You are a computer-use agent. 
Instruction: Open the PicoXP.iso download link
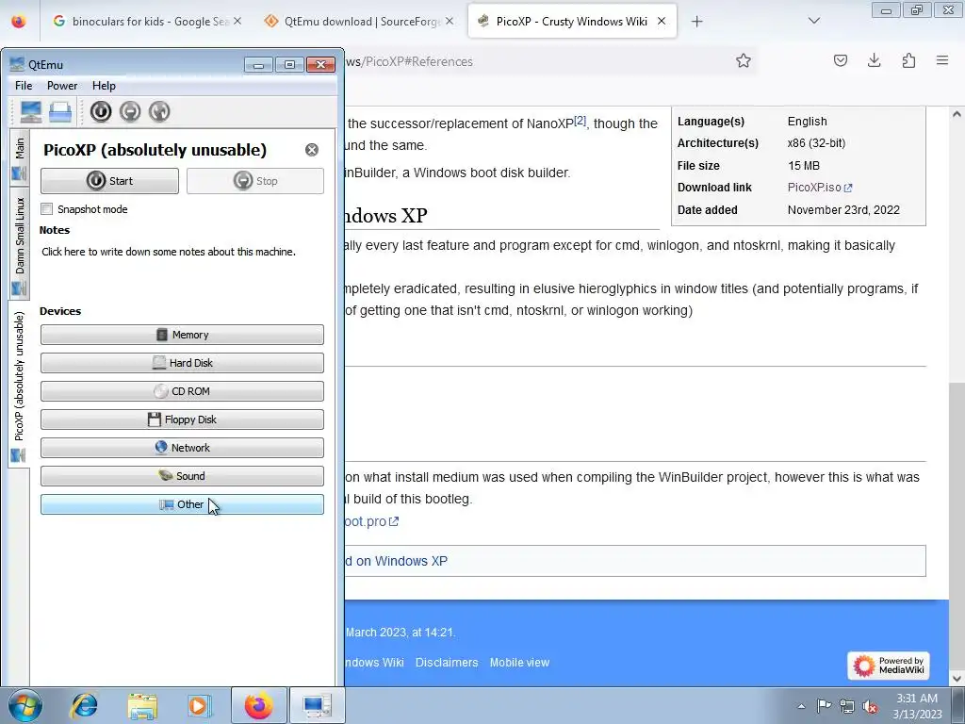point(820,188)
